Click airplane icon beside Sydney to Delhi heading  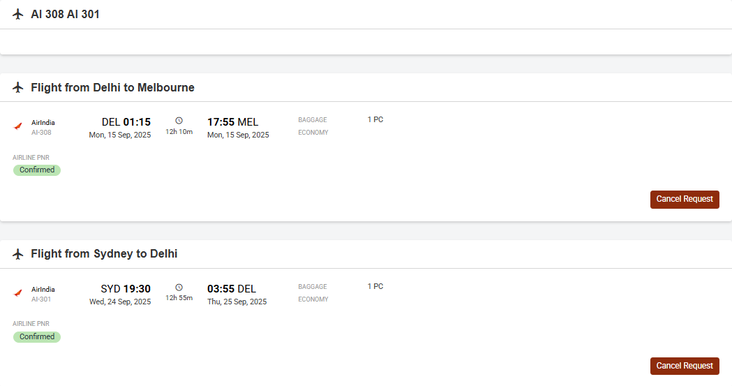[x=17, y=254]
